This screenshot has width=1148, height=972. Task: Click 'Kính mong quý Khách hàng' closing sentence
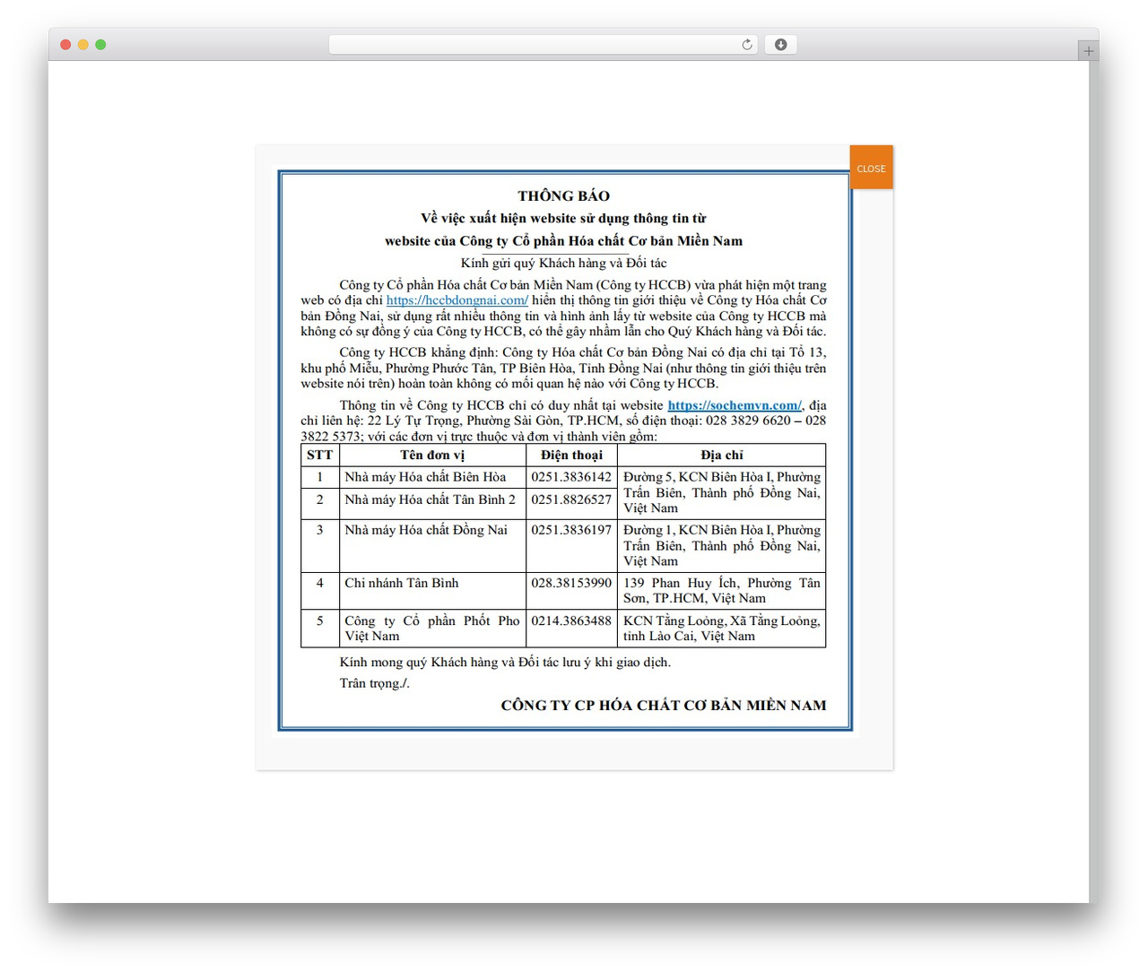tap(505, 662)
